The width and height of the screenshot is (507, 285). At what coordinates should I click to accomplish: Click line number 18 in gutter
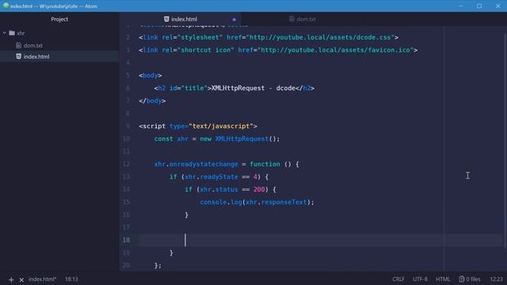126,240
